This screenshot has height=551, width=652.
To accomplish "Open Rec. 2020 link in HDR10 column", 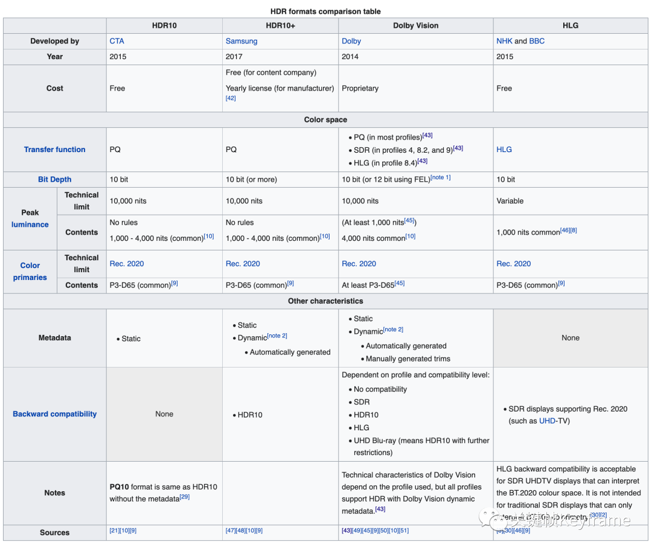I will [x=127, y=264].
